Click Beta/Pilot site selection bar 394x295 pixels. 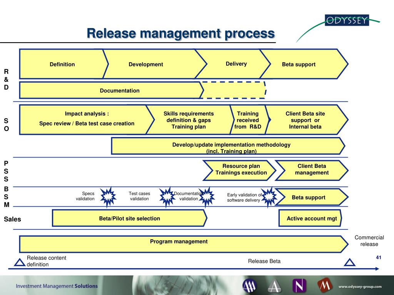pos(129,218)
